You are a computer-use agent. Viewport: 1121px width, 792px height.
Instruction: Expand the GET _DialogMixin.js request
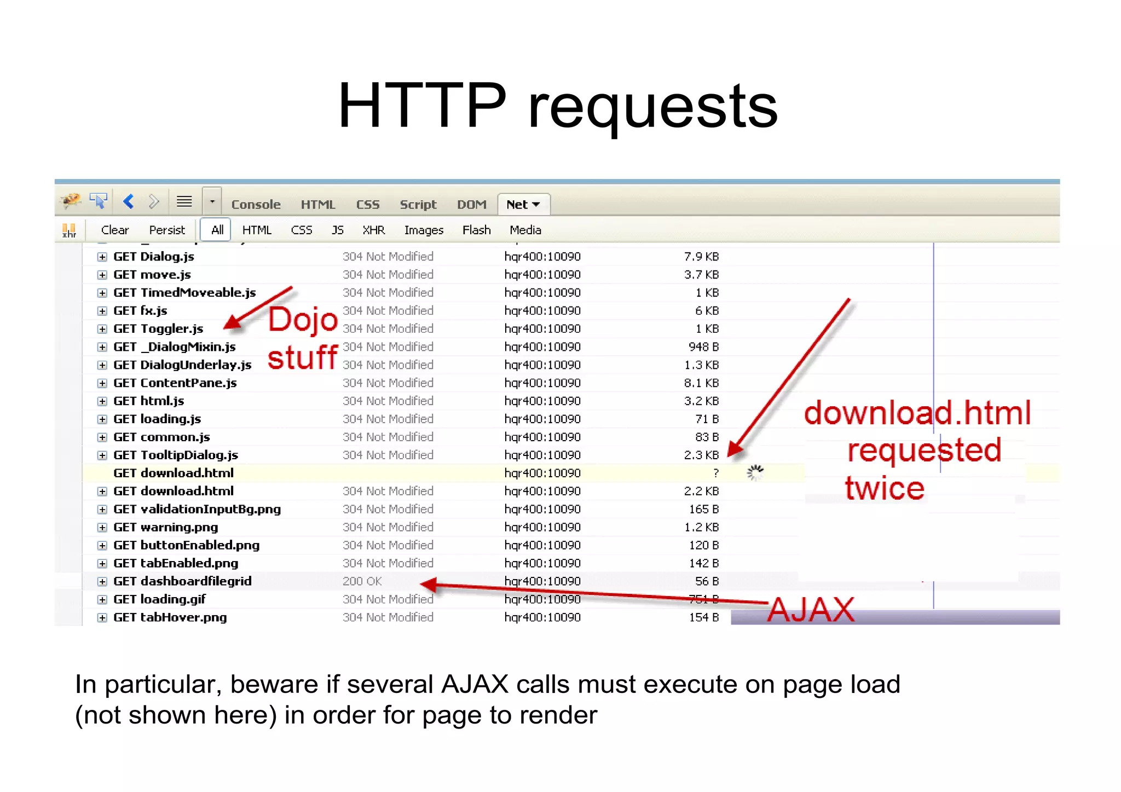102,347
